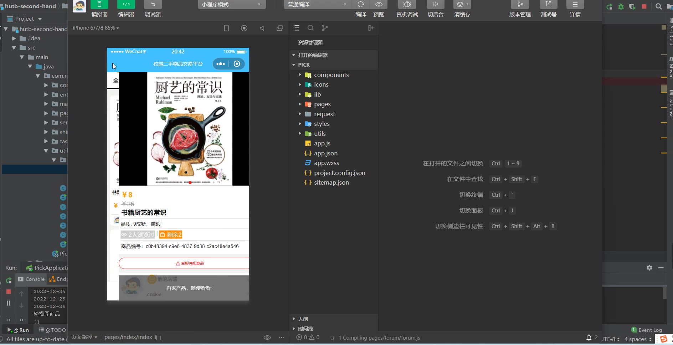673x345 pixels.
Task: Expand the components folder
Action: (331, 75)
